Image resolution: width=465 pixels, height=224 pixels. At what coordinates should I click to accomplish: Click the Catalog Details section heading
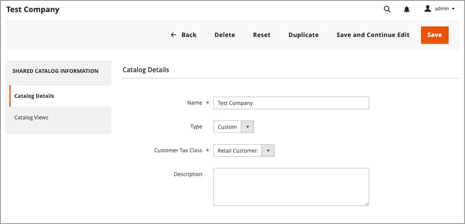point(146,70)
